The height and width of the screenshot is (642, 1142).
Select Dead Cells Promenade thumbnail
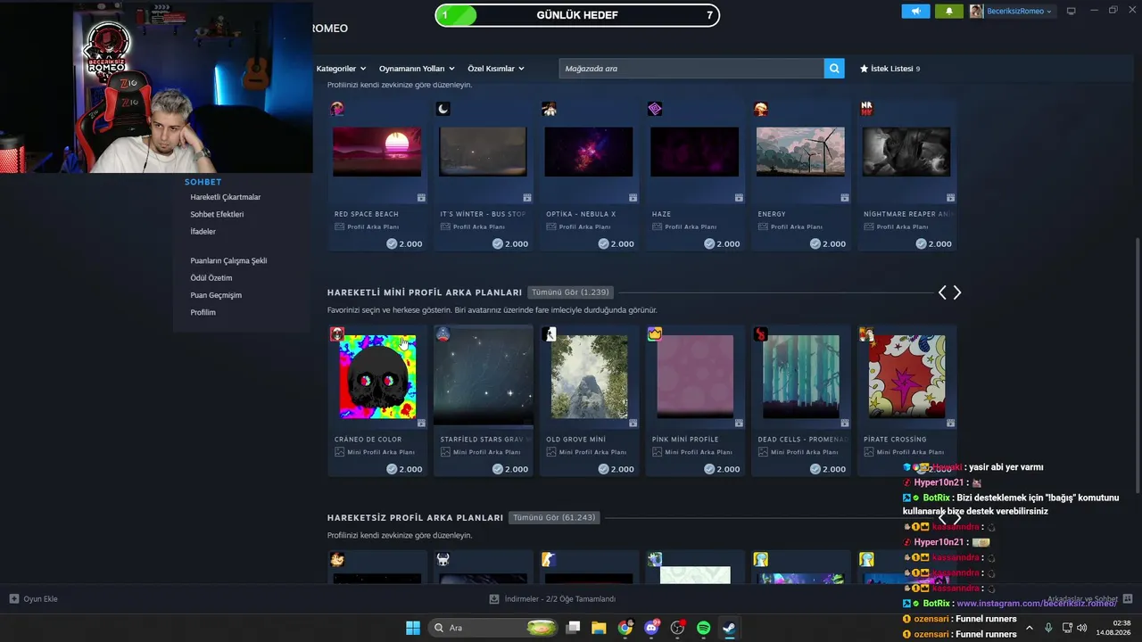(x=801, y=376)
